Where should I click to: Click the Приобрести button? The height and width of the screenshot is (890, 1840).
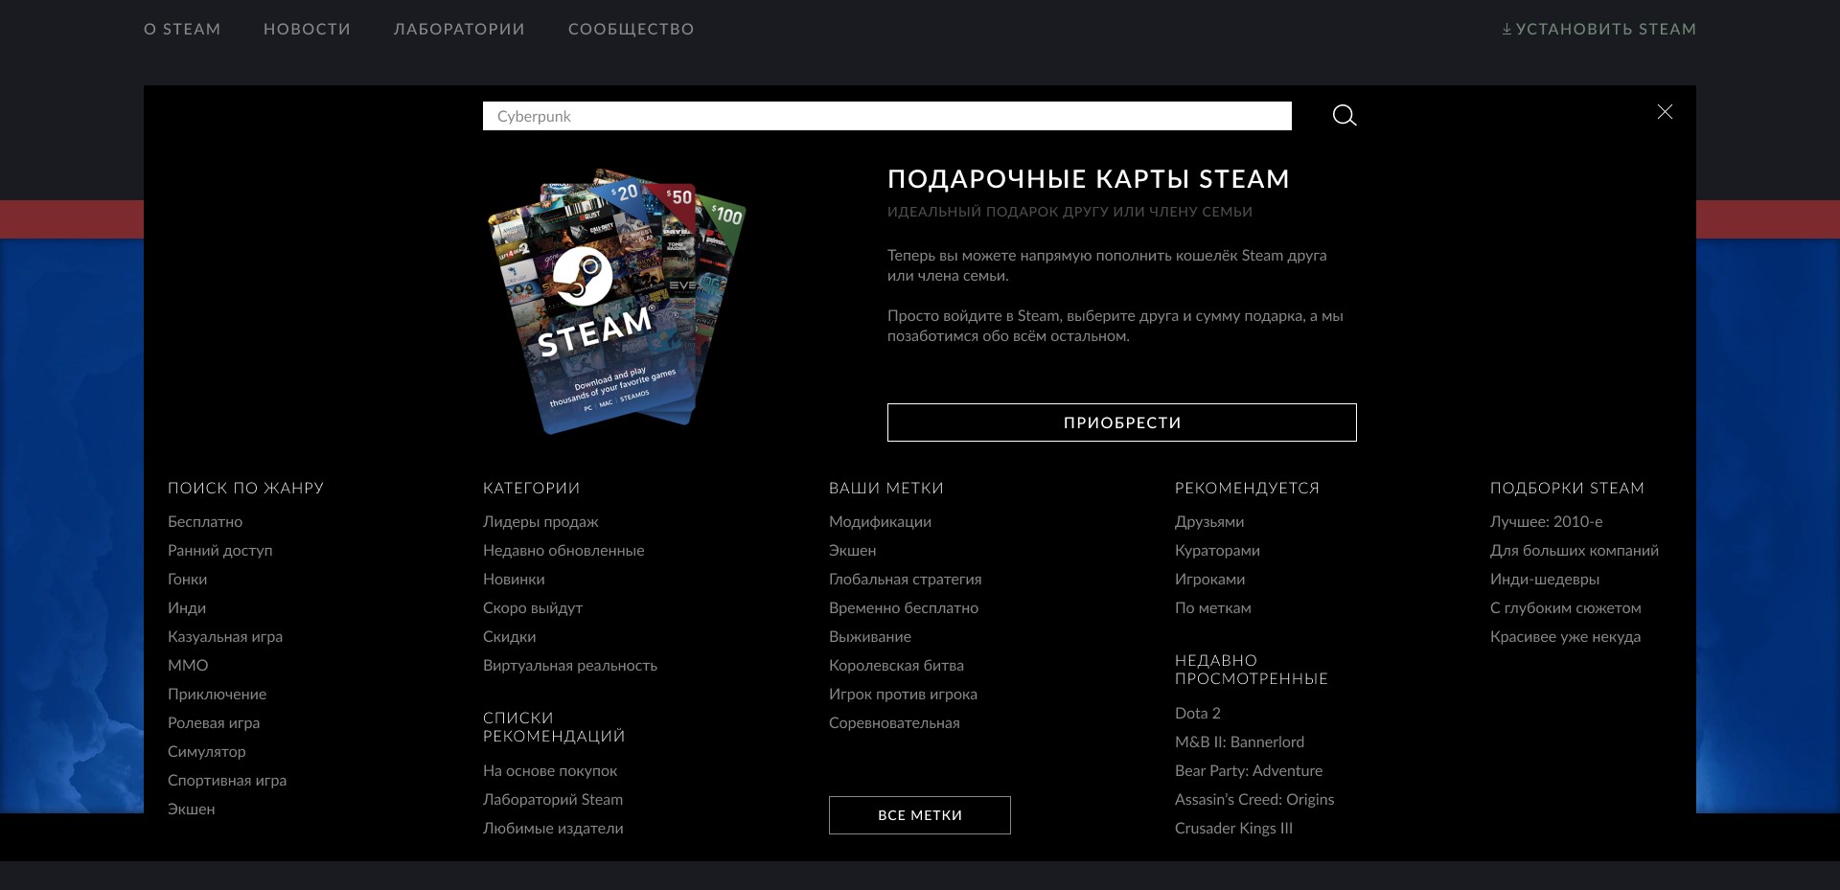(1122, 422)
